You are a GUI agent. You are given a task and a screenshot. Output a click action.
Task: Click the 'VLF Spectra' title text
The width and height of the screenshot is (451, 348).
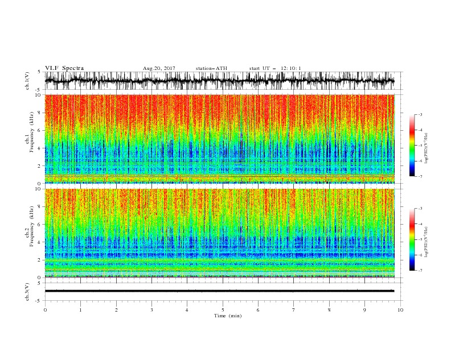pyautogui.click(x=64, y=68)
